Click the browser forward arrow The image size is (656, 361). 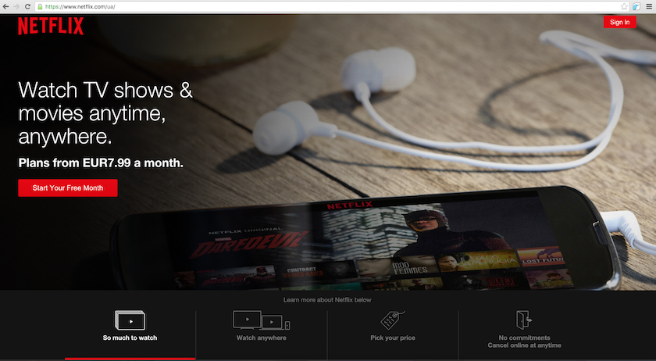tap(16, 7)
